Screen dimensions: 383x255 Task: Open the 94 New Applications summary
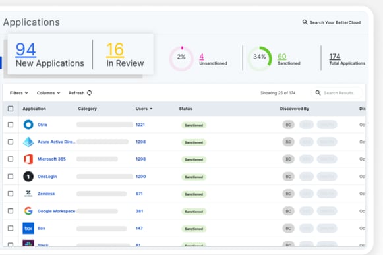(50, 55)
